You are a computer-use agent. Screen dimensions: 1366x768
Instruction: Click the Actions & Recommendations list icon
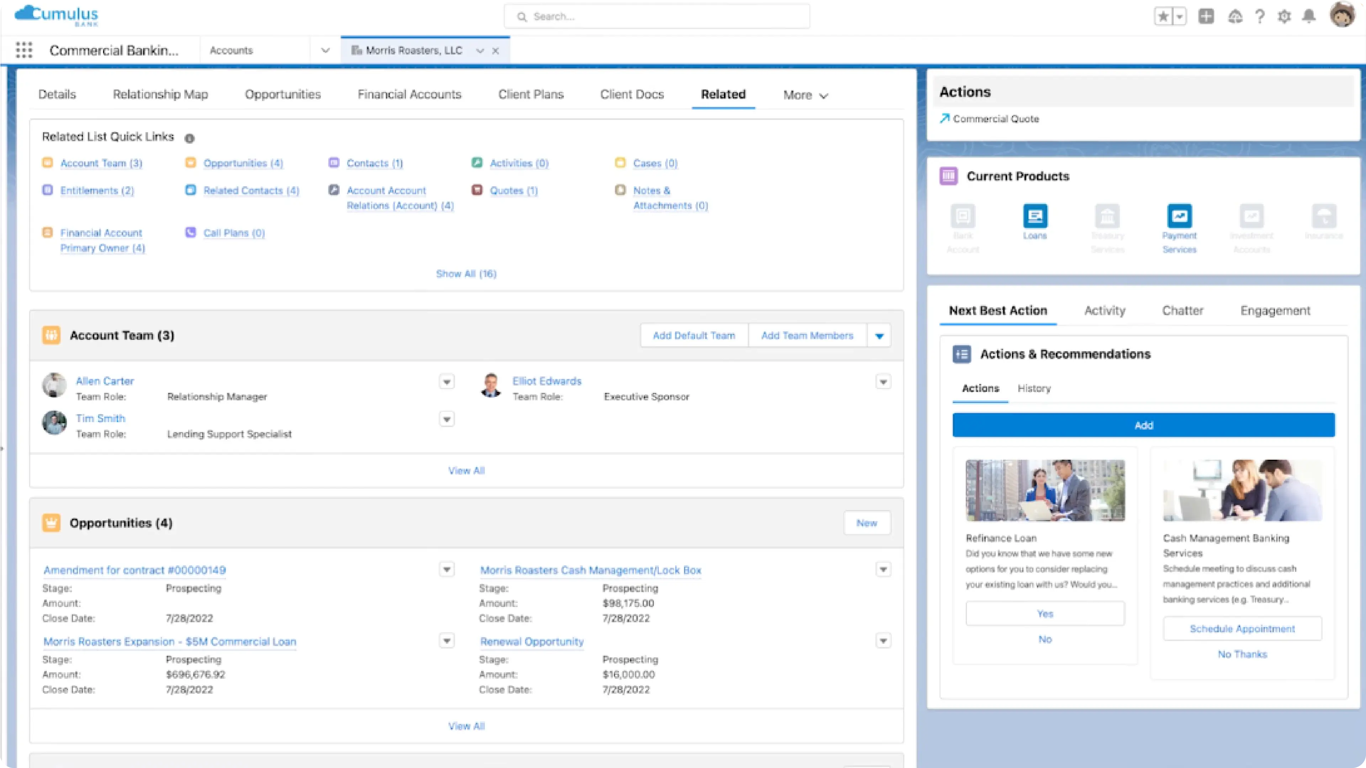coord(962,354)
